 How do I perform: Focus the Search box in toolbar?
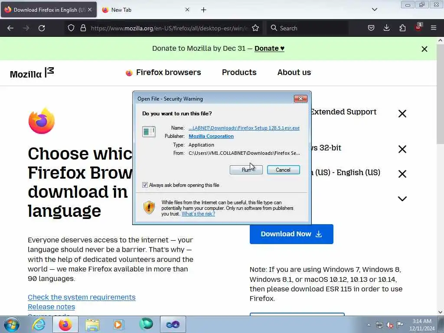[307, 28]
